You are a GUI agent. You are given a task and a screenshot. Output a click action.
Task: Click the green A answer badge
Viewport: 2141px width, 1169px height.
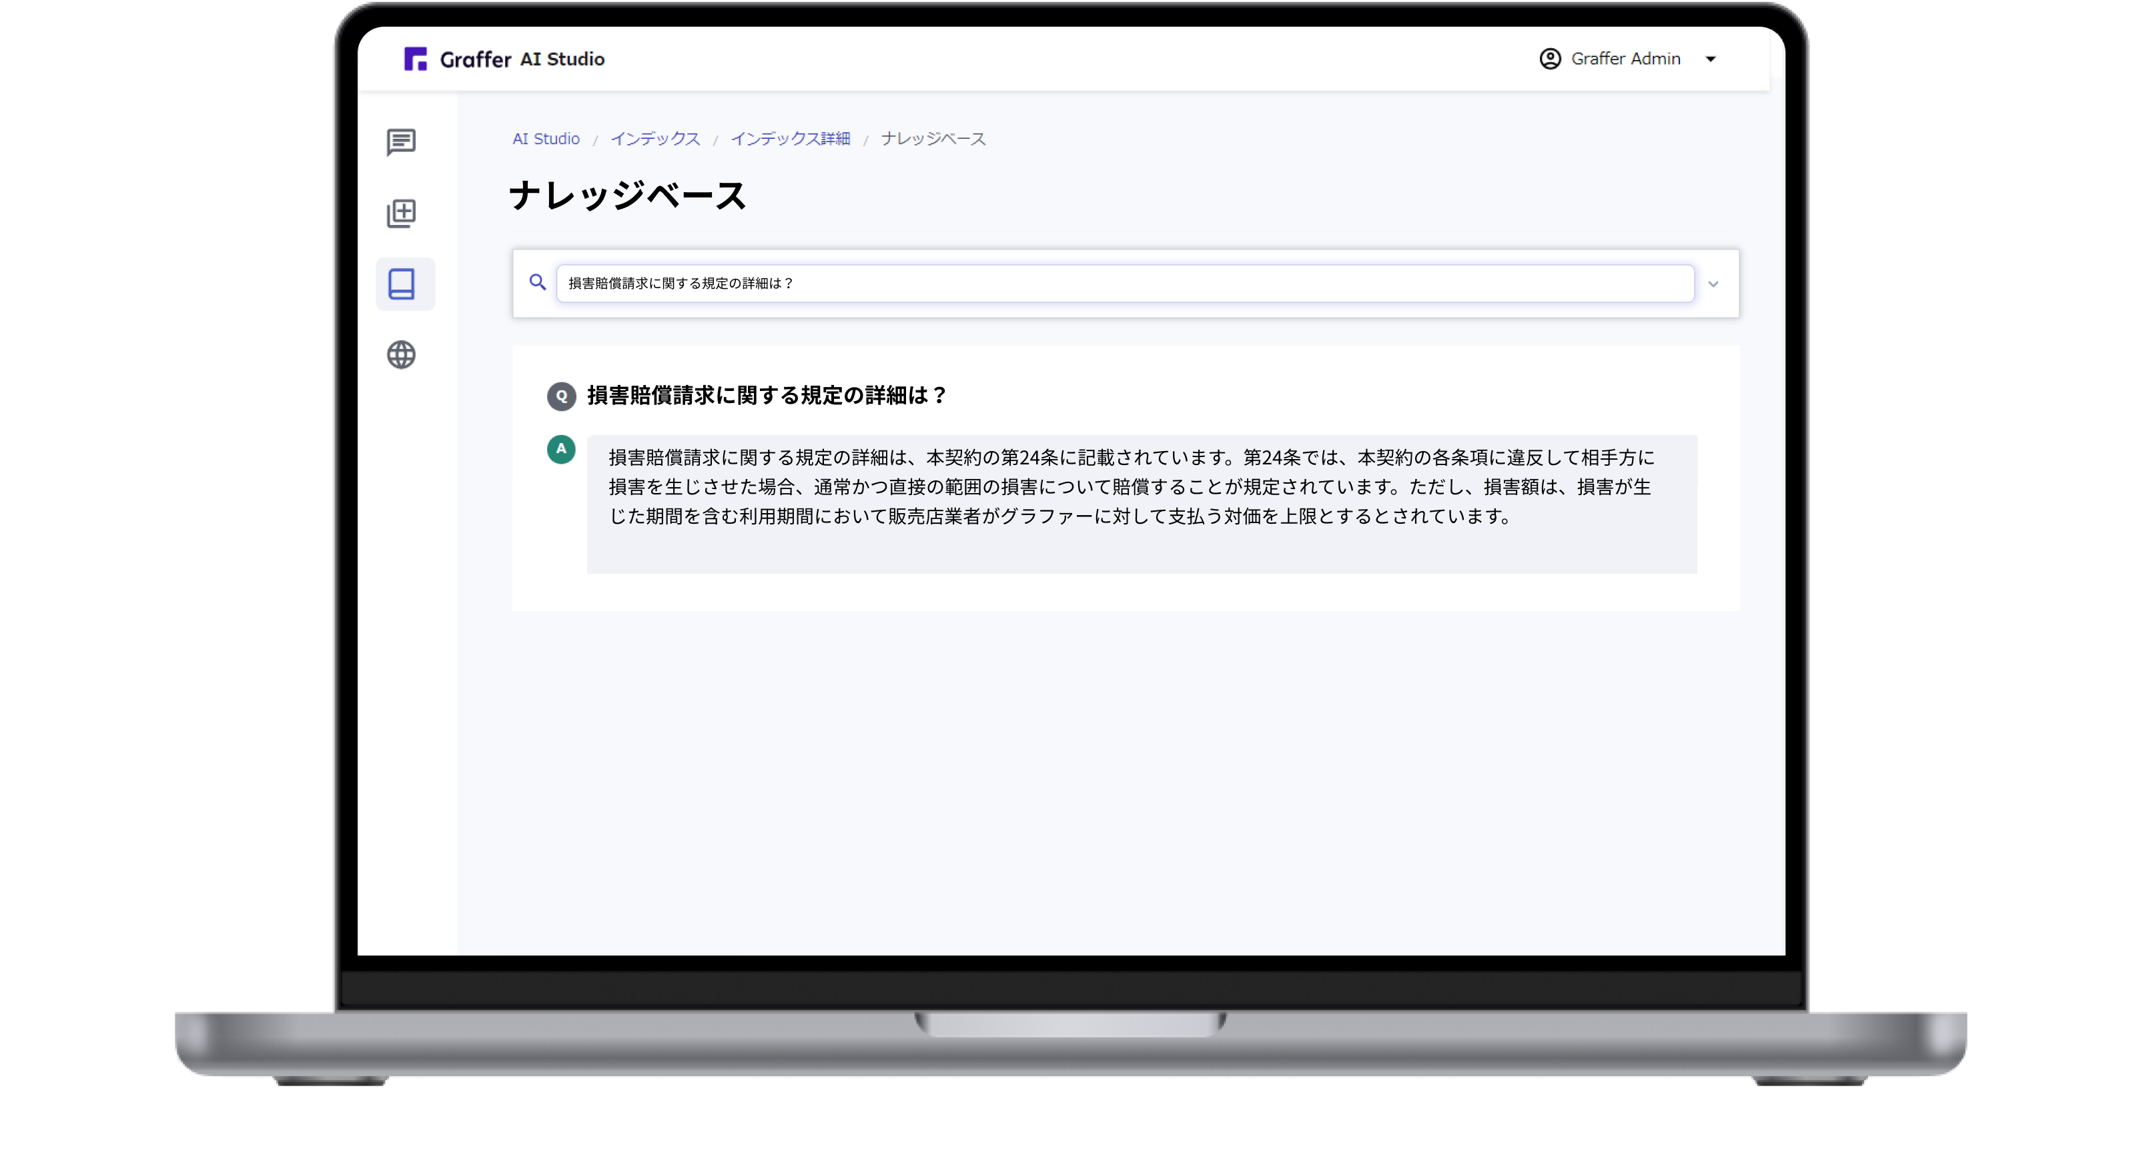click(561, 449)
